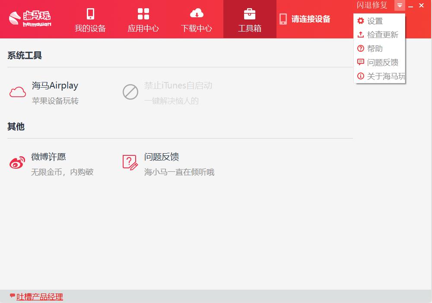Open 设置 from the dropdown menu
This screenshot has height=303, width=432.
pyautogui.click(x=375, y=21)
